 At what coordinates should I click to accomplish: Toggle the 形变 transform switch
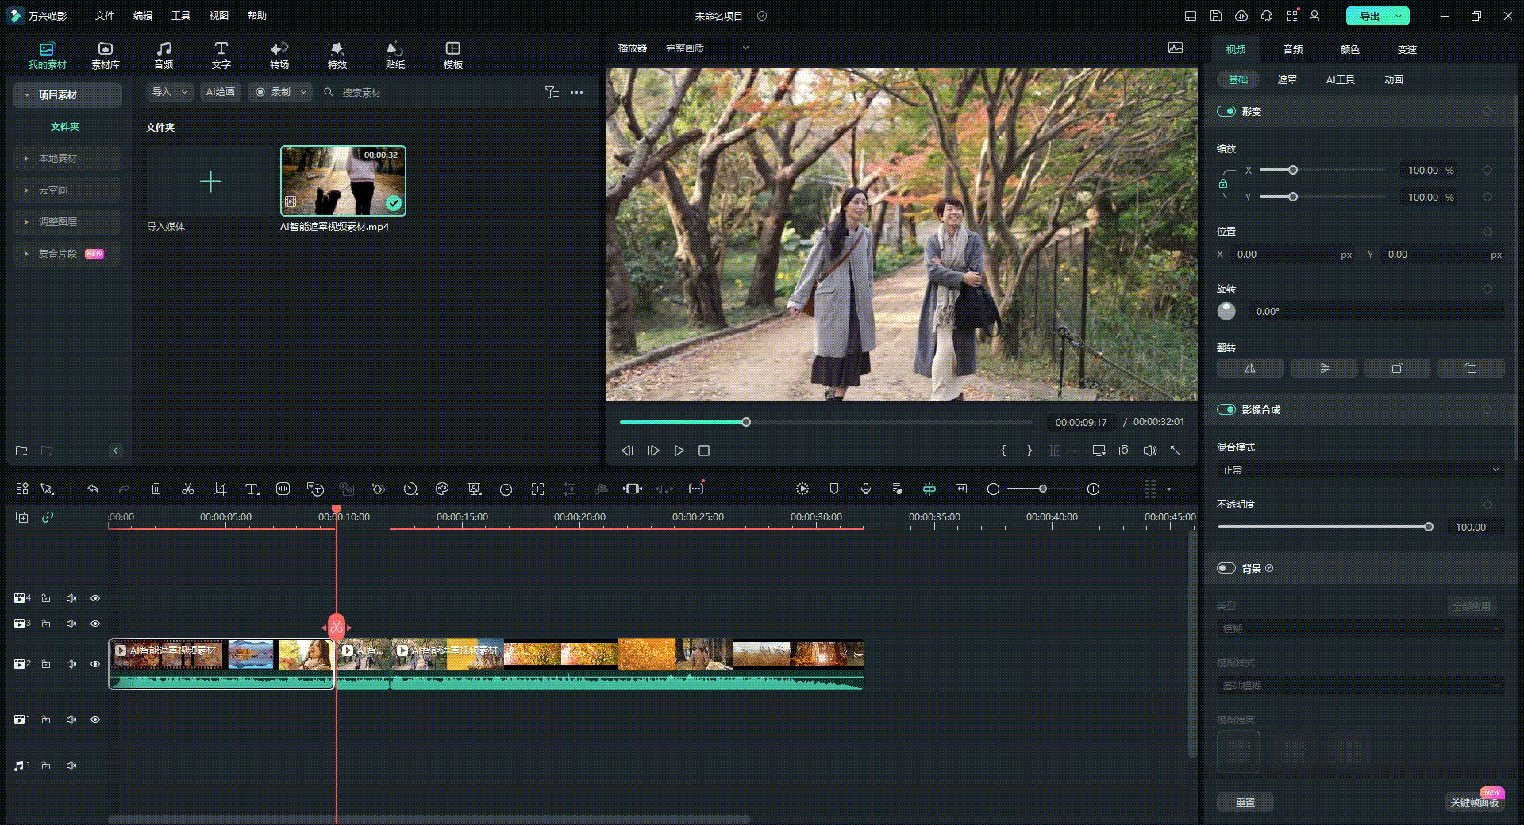click(1226, 112)
